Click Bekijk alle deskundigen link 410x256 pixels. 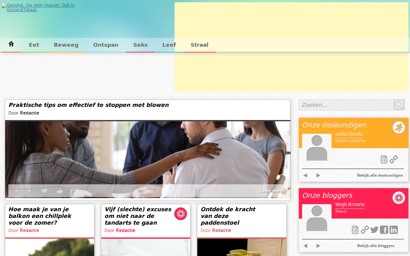pyautogui.click(x=380, y=175)
